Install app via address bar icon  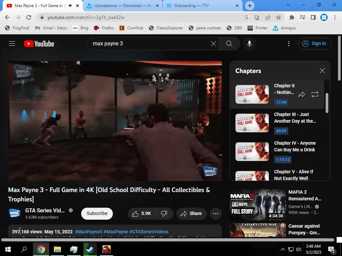point(257,17)
